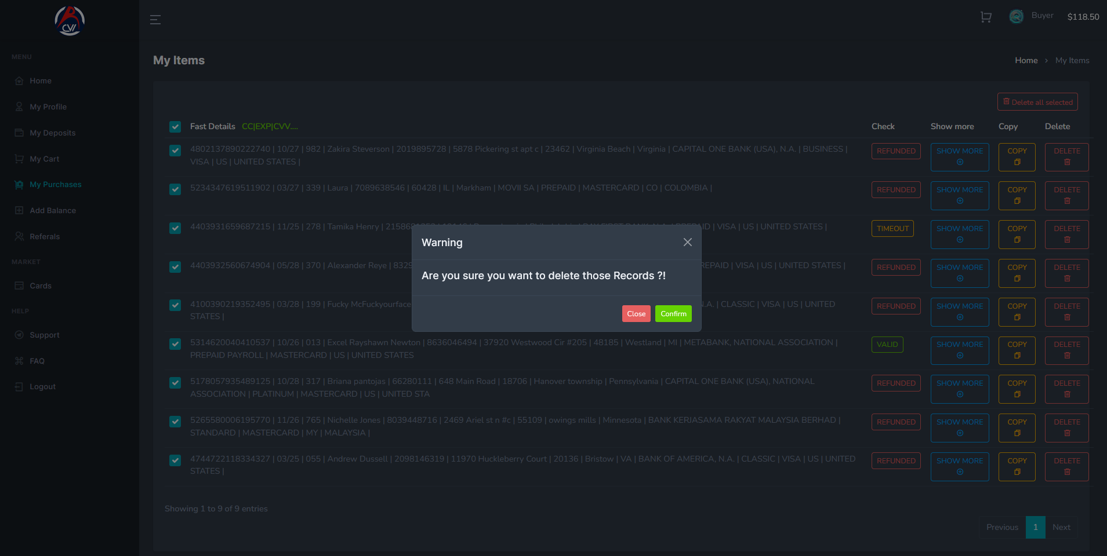Open the shopping cart icon in the header
The width and height of the screenshot is (1107, 556).
pyautogui.click(x=986, y=17)
